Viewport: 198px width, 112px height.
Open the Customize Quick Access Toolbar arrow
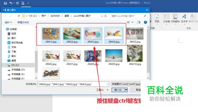click(28, 3)
